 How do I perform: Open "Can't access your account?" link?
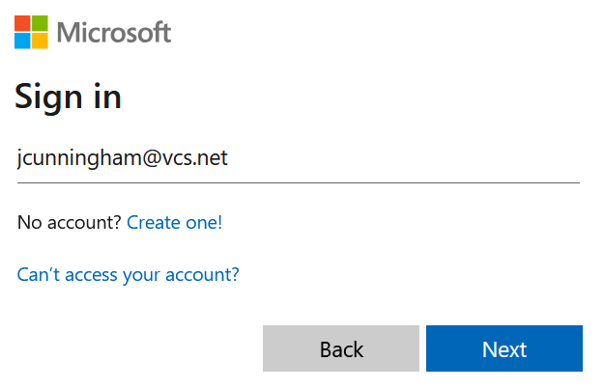[129, 275]
